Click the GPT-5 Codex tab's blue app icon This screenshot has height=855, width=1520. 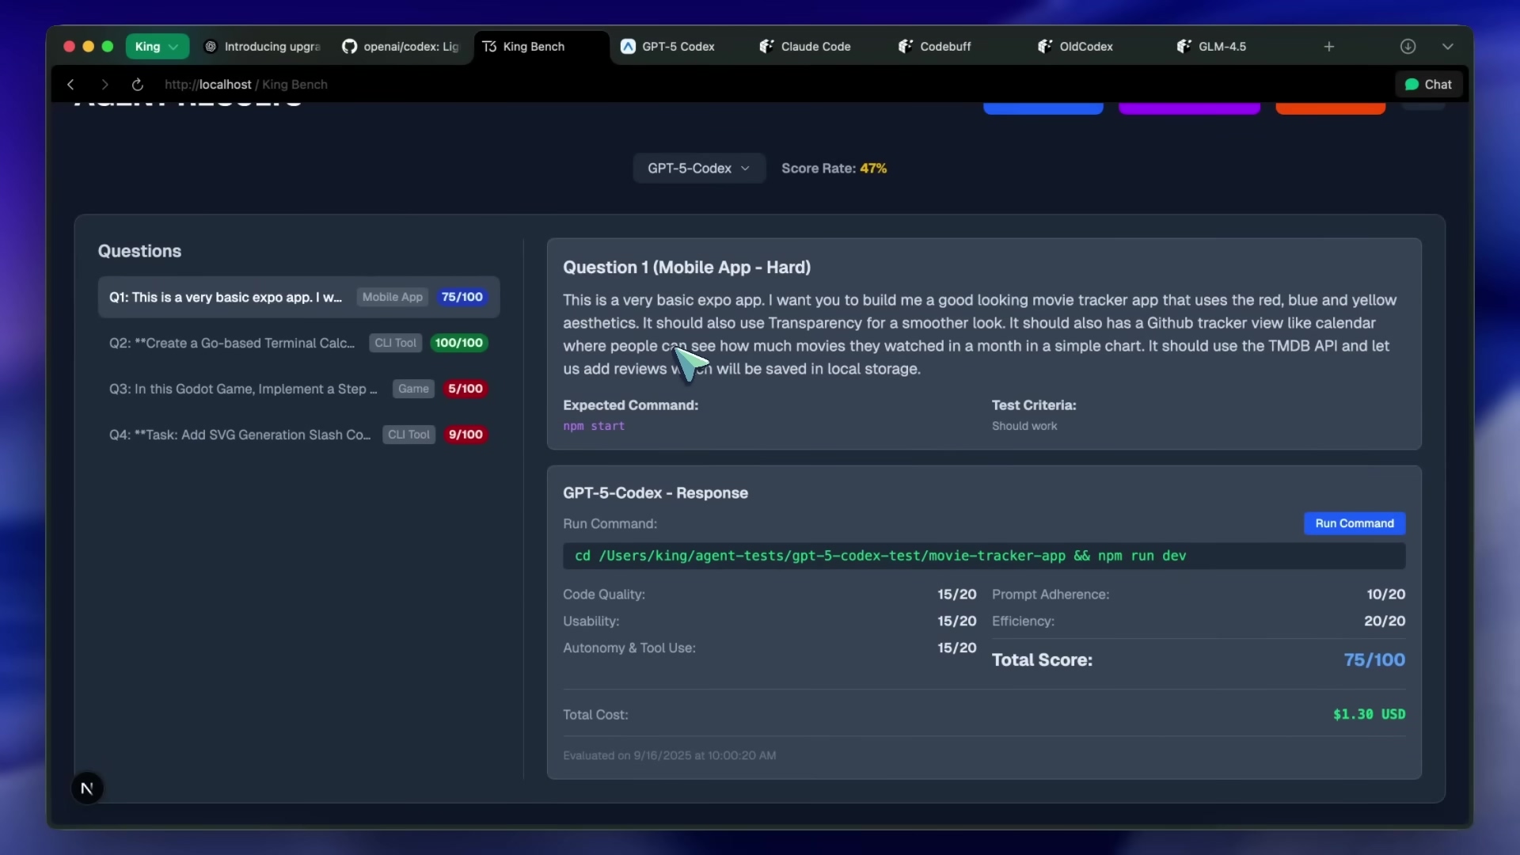tap(628, 47)
